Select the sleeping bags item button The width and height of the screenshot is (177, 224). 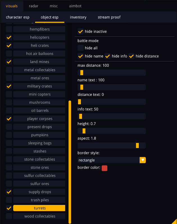(x=39, y=143)
